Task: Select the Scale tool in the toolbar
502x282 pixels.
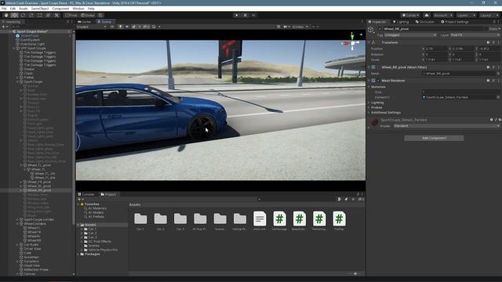Action: [31, 15]
